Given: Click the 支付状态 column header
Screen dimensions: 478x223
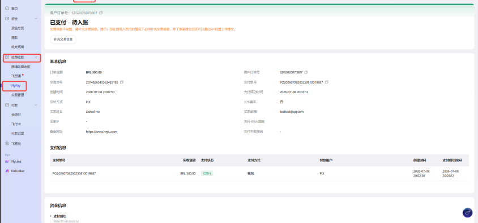Looking at the screenshot, I should 207,160.
